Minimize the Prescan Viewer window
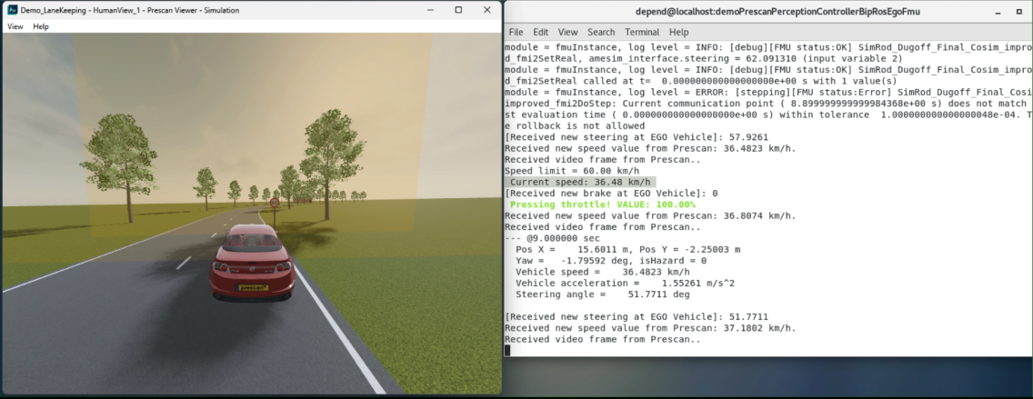This screenshot has width=1033, height=399. tap(430, 10)
